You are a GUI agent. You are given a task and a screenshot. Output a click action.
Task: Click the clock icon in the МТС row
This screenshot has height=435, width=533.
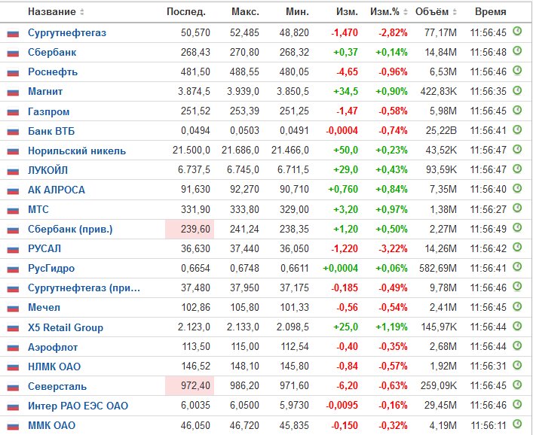tap(517, 208)
